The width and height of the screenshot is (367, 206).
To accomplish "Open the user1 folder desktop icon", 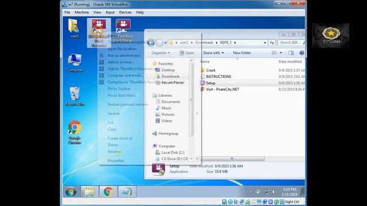I will click(75, 28).
